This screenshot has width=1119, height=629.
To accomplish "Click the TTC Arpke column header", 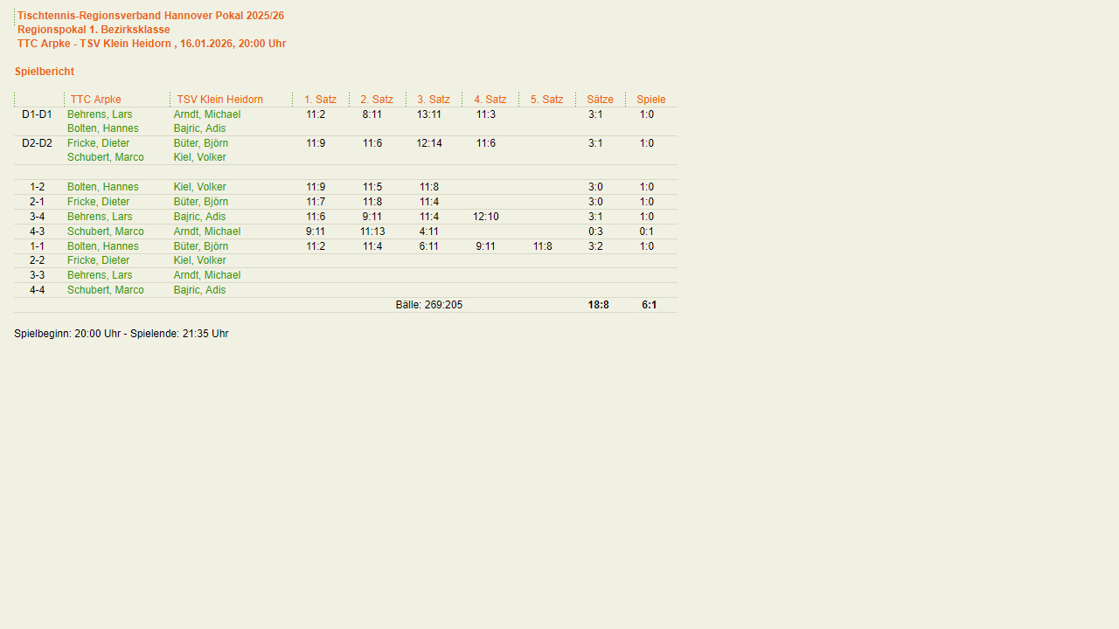I will click(x=95, y=100).
